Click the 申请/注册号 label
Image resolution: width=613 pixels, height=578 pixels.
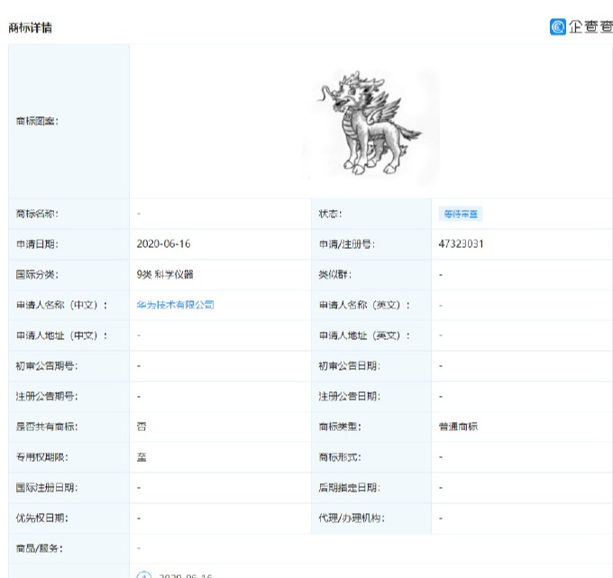point(347,244)
